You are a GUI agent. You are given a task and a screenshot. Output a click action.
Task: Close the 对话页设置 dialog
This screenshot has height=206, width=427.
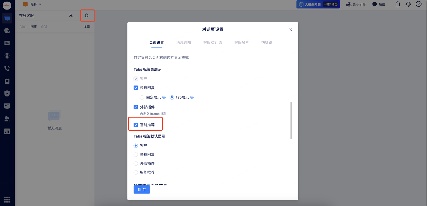point(291,30)
